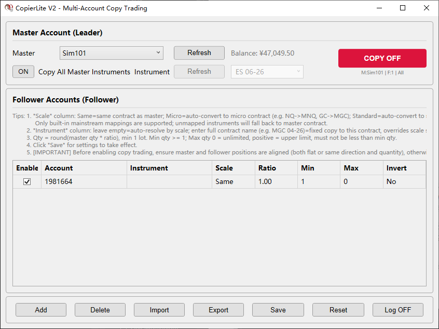
Task: Click the Account column header
Action: (x=84, y=168)
